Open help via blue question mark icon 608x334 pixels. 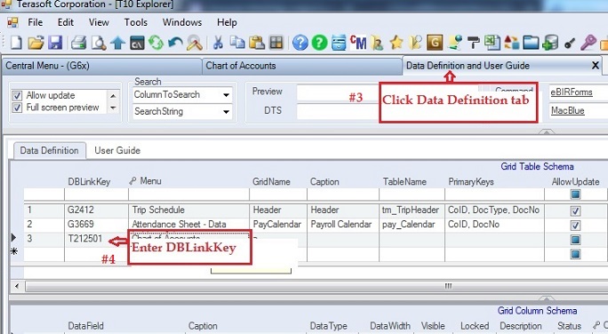coord(300,43)
